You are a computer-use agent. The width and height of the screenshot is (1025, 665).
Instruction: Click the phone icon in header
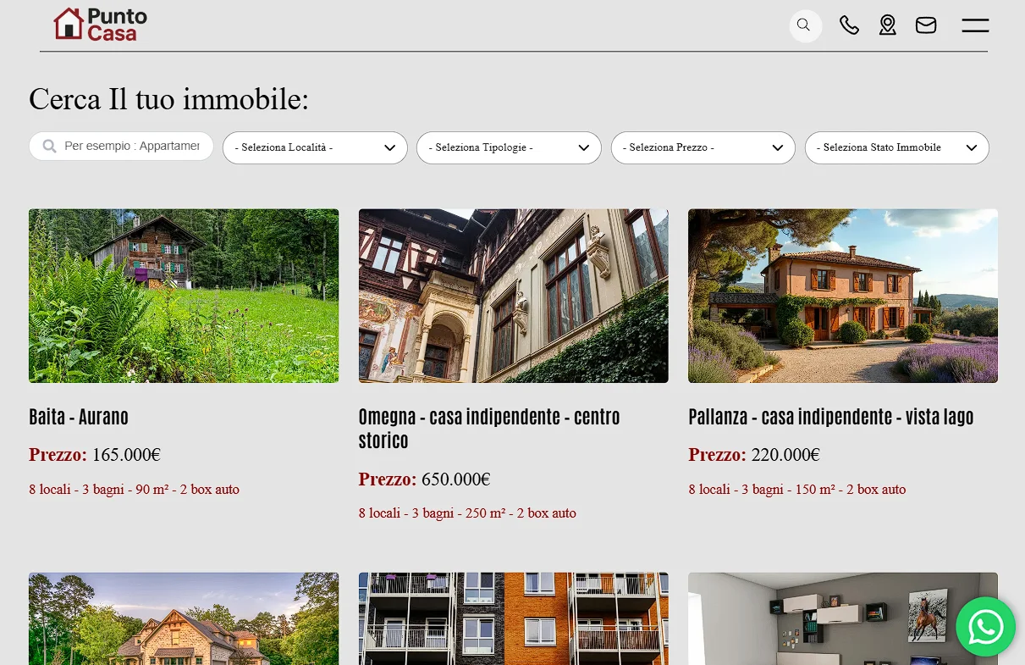click(849, 25)
